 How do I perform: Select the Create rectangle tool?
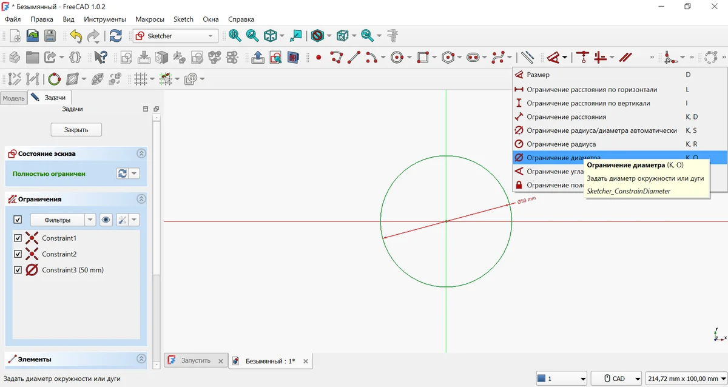point(423,58)
